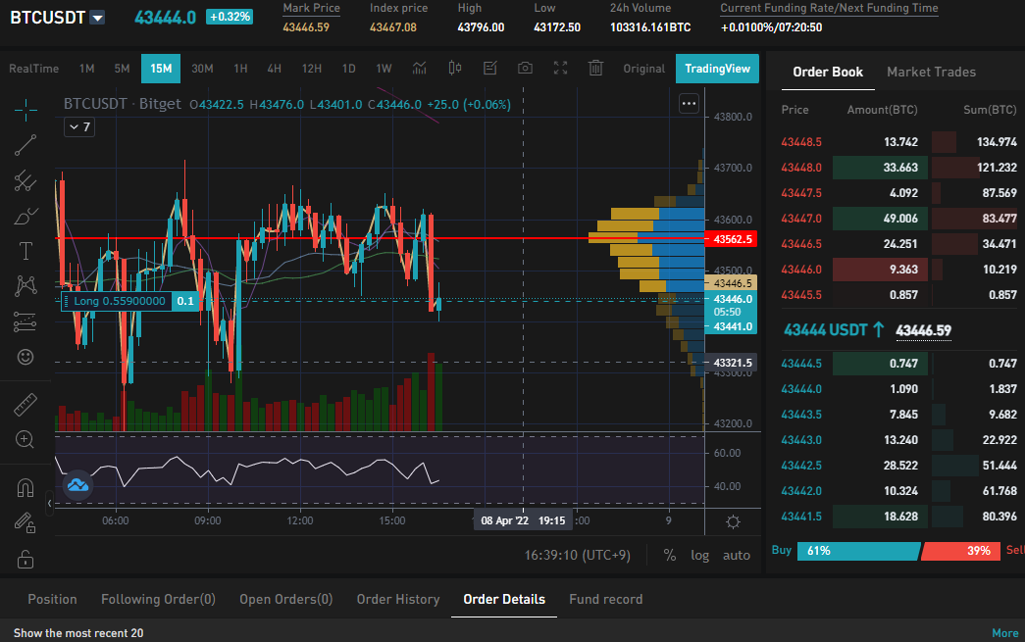
Task: Toggle lock all drawing tools
Action: [26, 560]
